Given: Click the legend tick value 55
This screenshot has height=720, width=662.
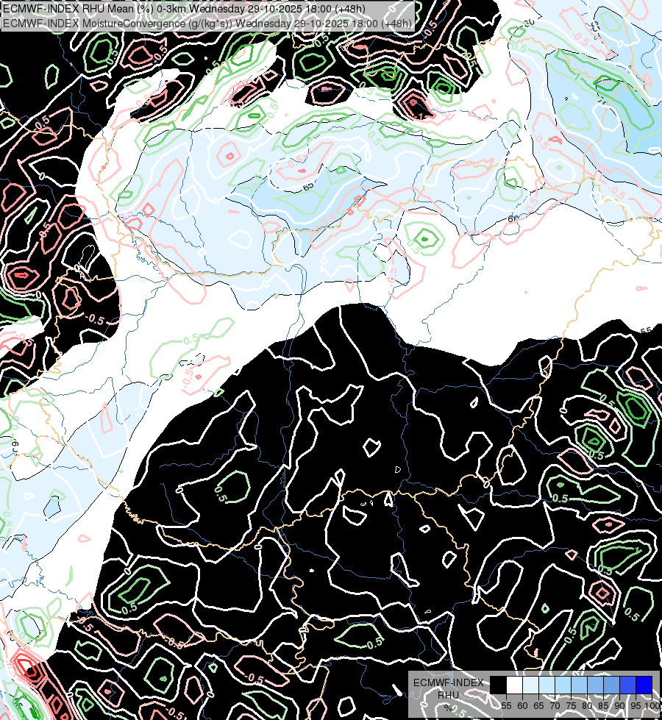Looking at the screenshot, I should pyautogui.click(x=506, y=706).
